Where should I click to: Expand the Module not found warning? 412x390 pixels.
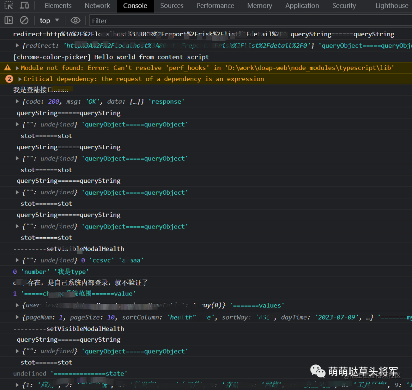click(17, 68)
